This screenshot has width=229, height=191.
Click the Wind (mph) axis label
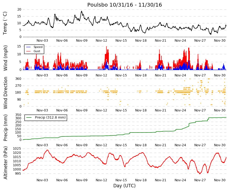(5, 58)
